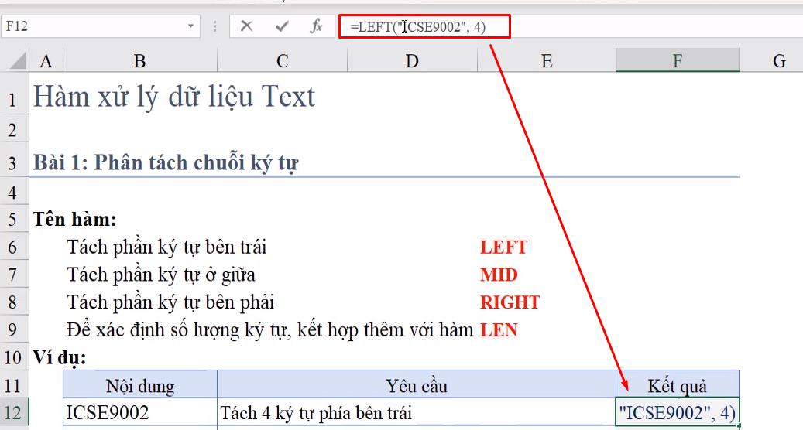The width and height of the screenshot is (803, 430).
Task: Click 'Tách phần ký tự ở giữa' text
Action: pos(161,275)
